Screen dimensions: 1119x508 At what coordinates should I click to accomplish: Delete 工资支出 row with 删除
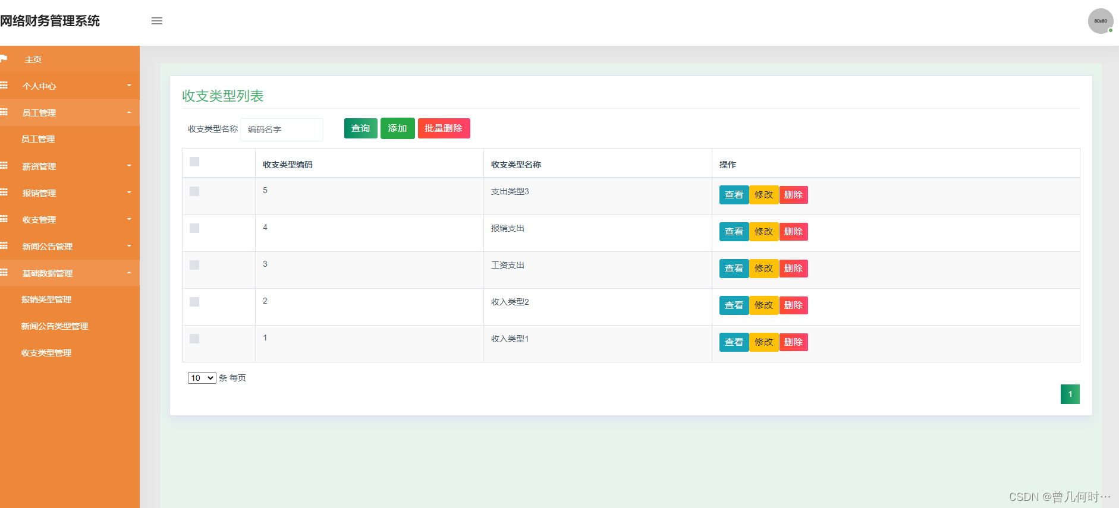793,269
